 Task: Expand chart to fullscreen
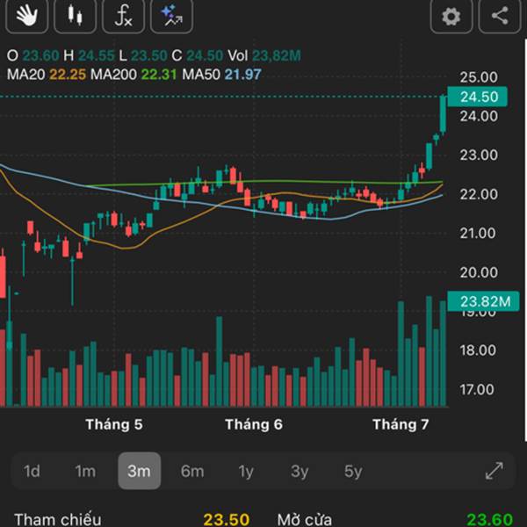(x=495, y=471)
